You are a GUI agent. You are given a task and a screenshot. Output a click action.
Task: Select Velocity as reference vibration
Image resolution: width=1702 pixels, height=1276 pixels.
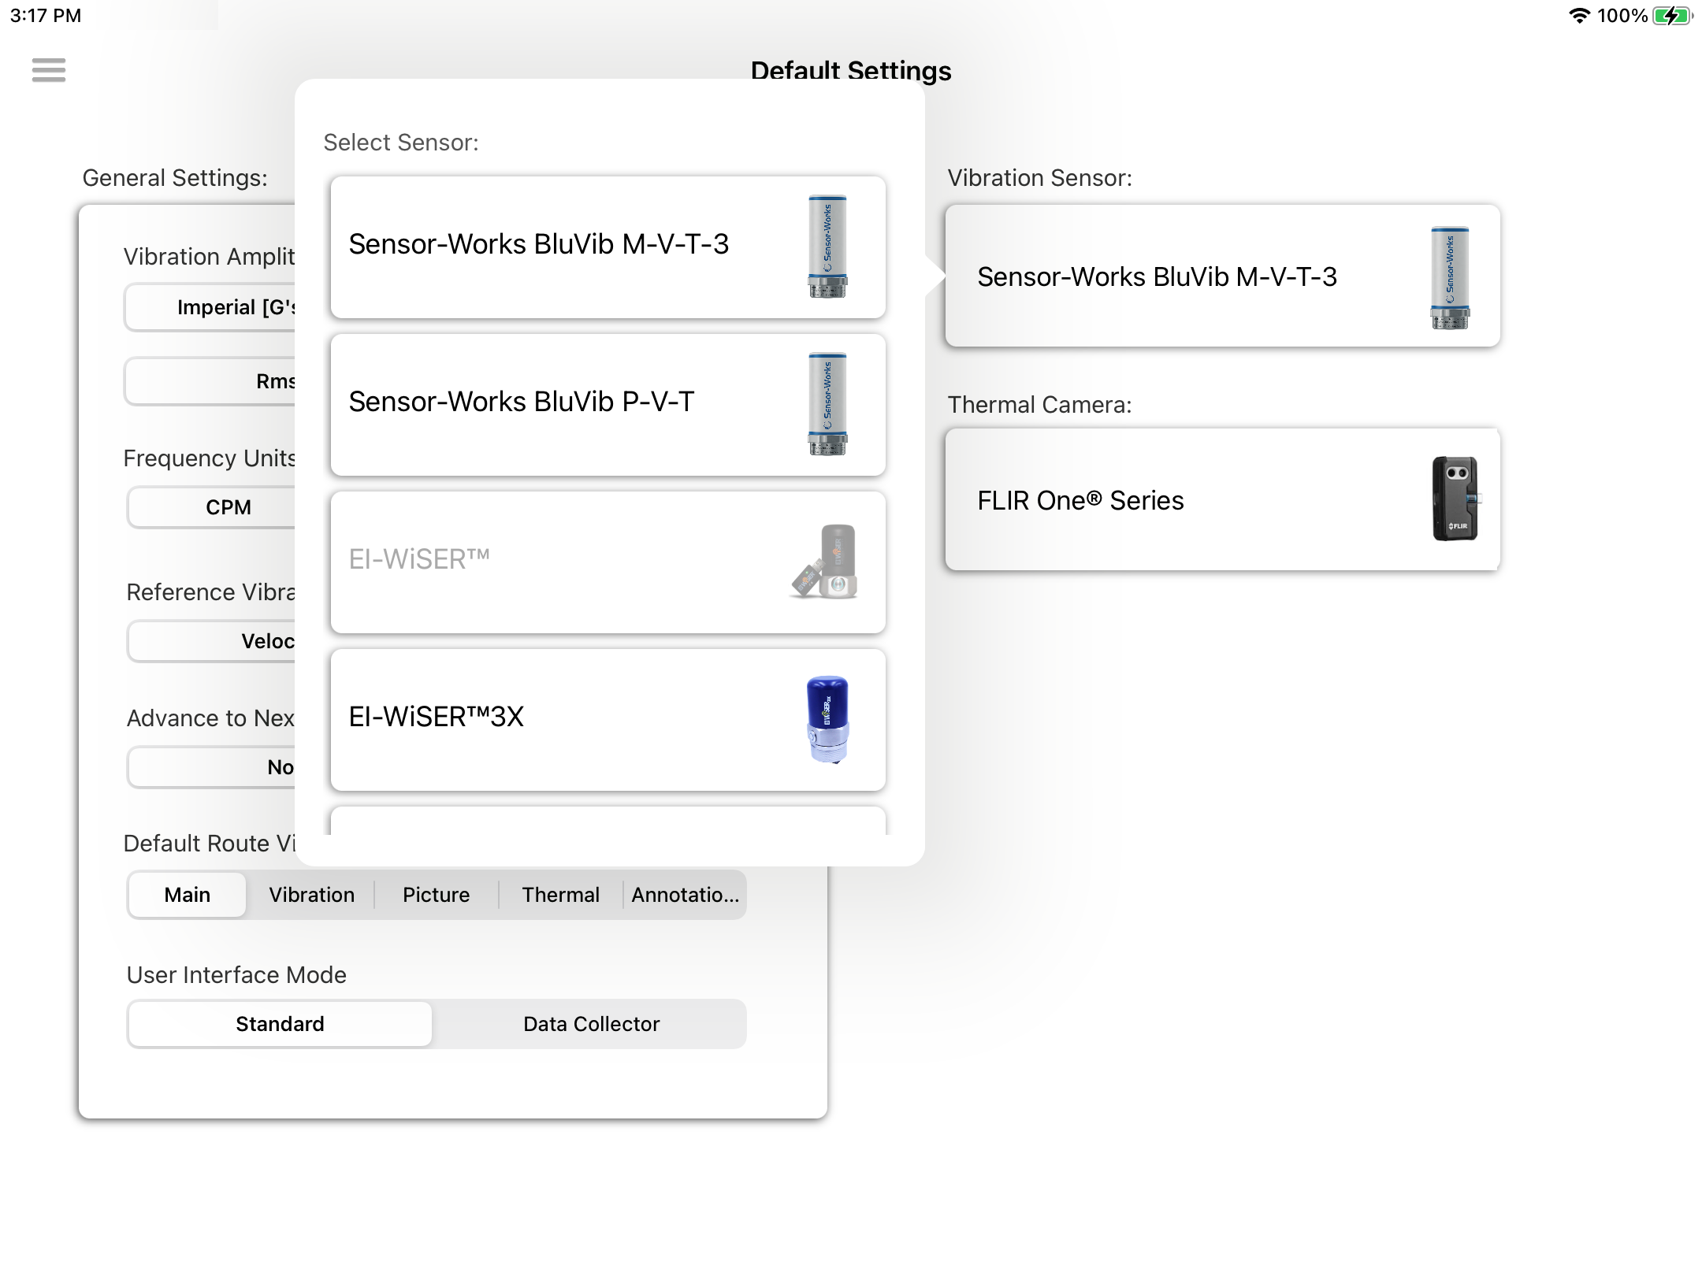(211, 641)
